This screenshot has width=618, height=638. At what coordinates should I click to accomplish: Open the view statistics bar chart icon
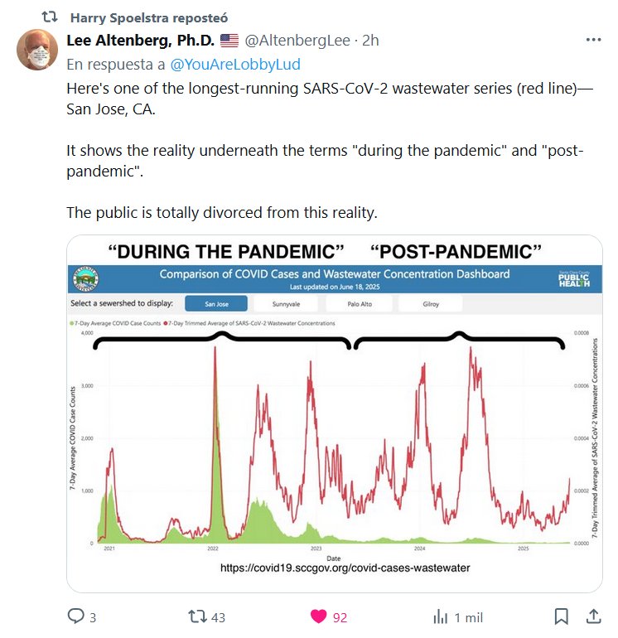pos(441,616)
